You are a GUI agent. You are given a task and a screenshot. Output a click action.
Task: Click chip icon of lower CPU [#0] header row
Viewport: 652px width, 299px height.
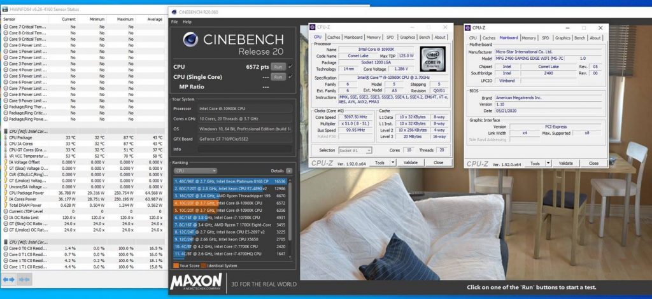(5, 241)
